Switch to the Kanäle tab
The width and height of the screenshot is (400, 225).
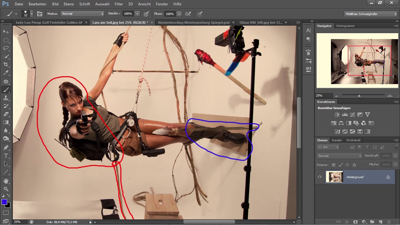(x=337, y=140)
